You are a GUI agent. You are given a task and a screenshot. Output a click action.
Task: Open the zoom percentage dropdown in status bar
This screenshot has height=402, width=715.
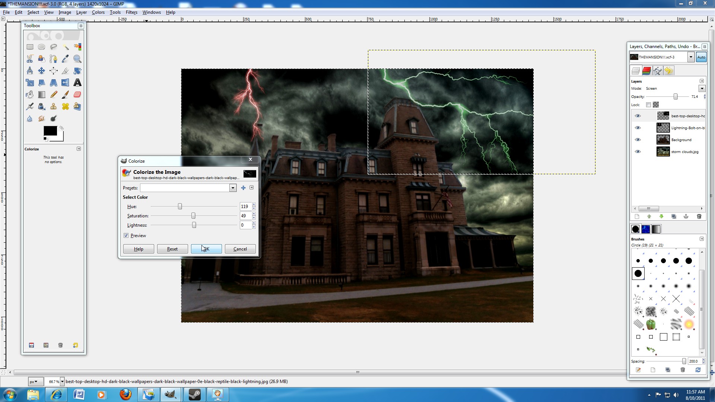click(x=62, y=382)
